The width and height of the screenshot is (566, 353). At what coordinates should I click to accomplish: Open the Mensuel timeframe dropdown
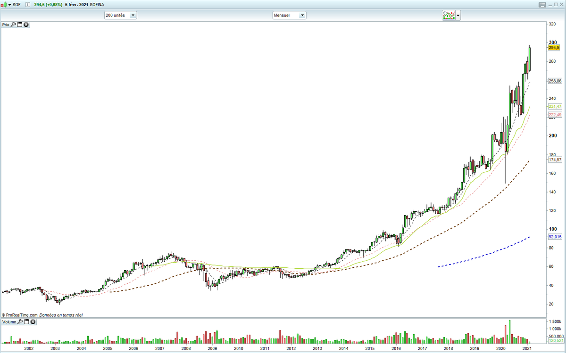pyautogui.click(x=302, y=15)
